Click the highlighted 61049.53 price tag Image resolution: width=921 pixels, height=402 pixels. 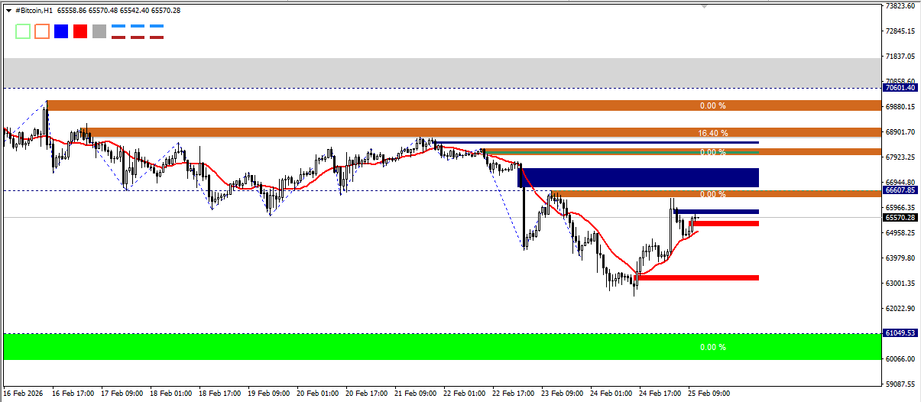coord(900,333)
